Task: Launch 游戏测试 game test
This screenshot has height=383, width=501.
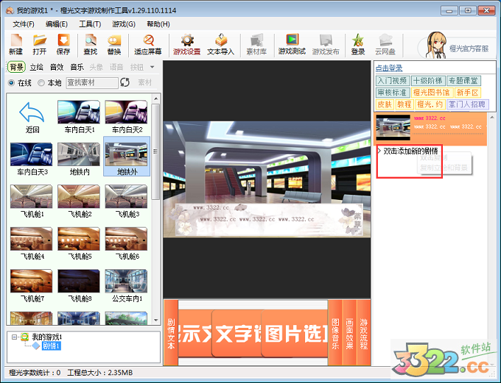Action: (292, 44)
